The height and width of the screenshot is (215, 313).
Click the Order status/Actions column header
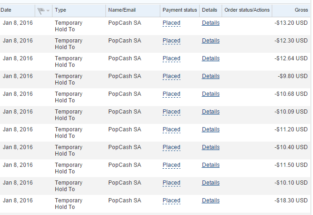click(x=247, y=10)
